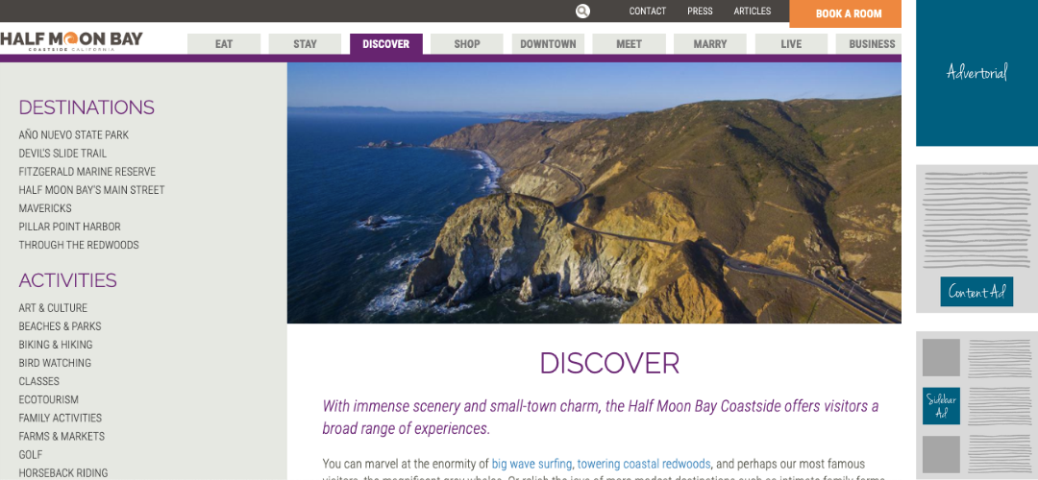Screen dimensions: 1038x480
Task: Select the Meet navigation tab
Action: point(629,44)
